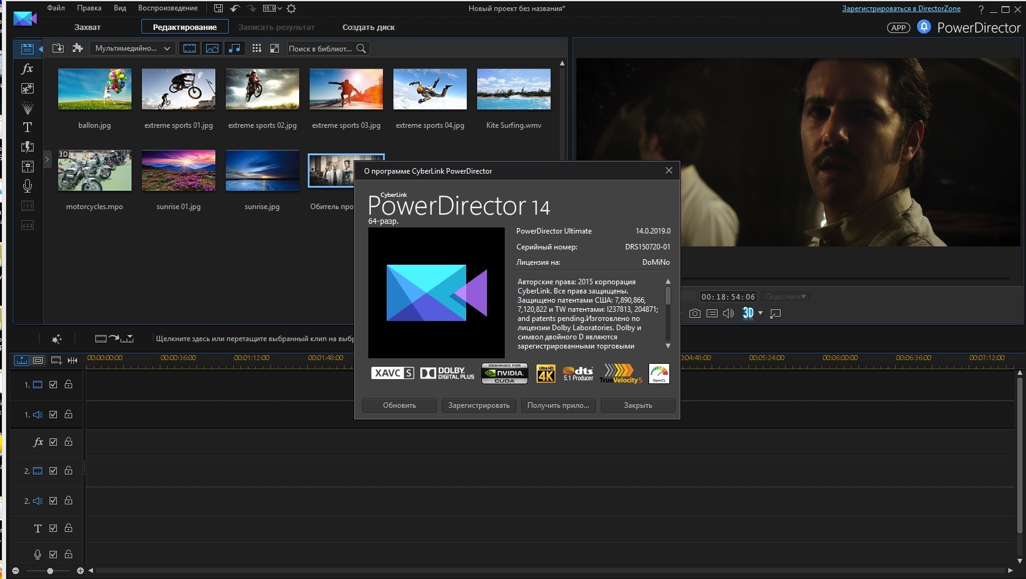Click the Magic Tools wand icon
The image size is (1026, 579).
click(57, 339)
